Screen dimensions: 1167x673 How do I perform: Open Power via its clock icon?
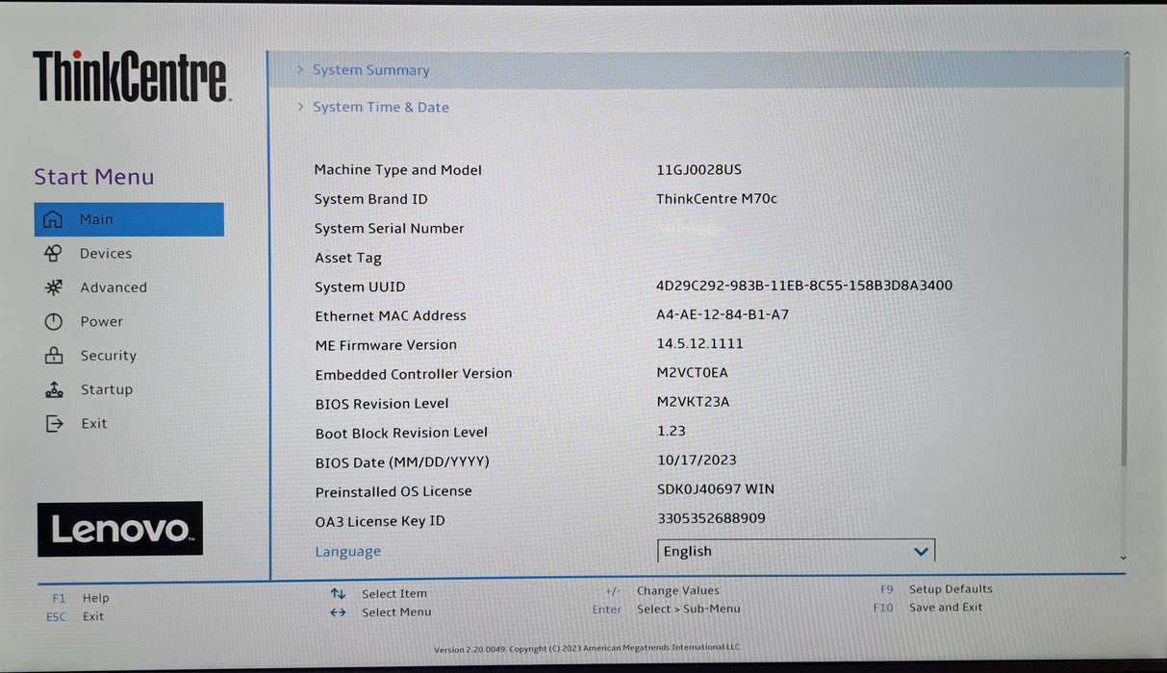(x=53, y=321)
